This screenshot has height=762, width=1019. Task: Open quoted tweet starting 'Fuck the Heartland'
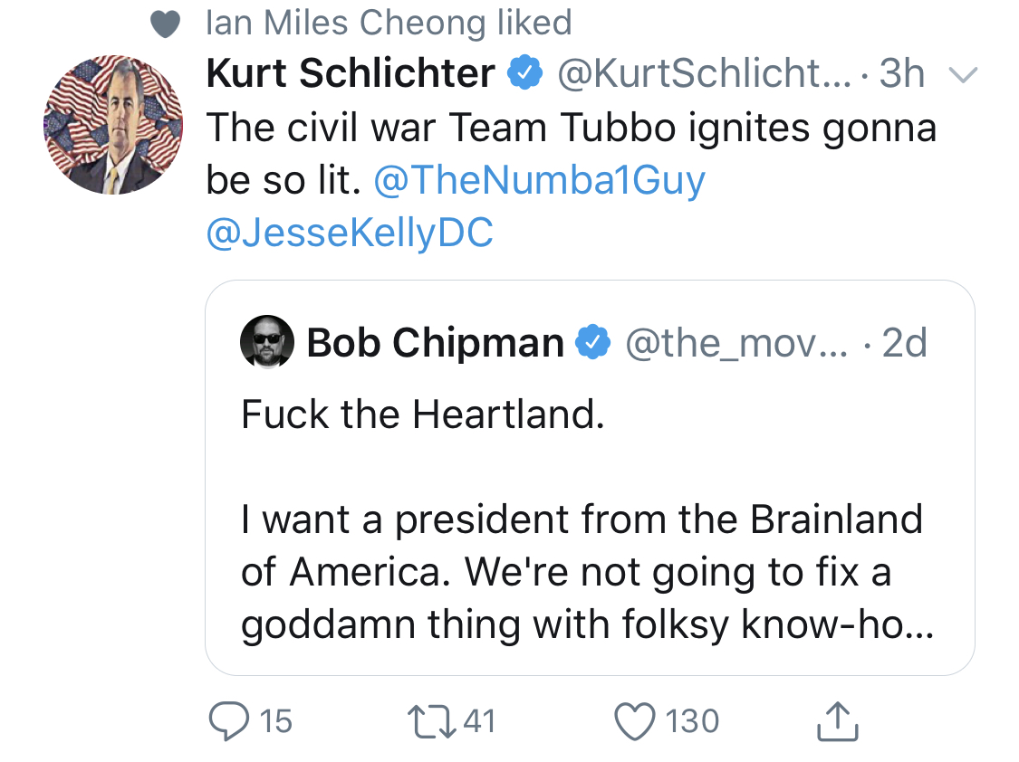click(590, 478)
